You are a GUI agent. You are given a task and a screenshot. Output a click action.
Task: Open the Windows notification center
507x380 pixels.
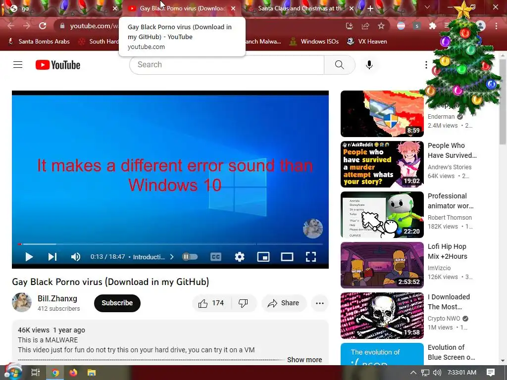coord(491,373)
